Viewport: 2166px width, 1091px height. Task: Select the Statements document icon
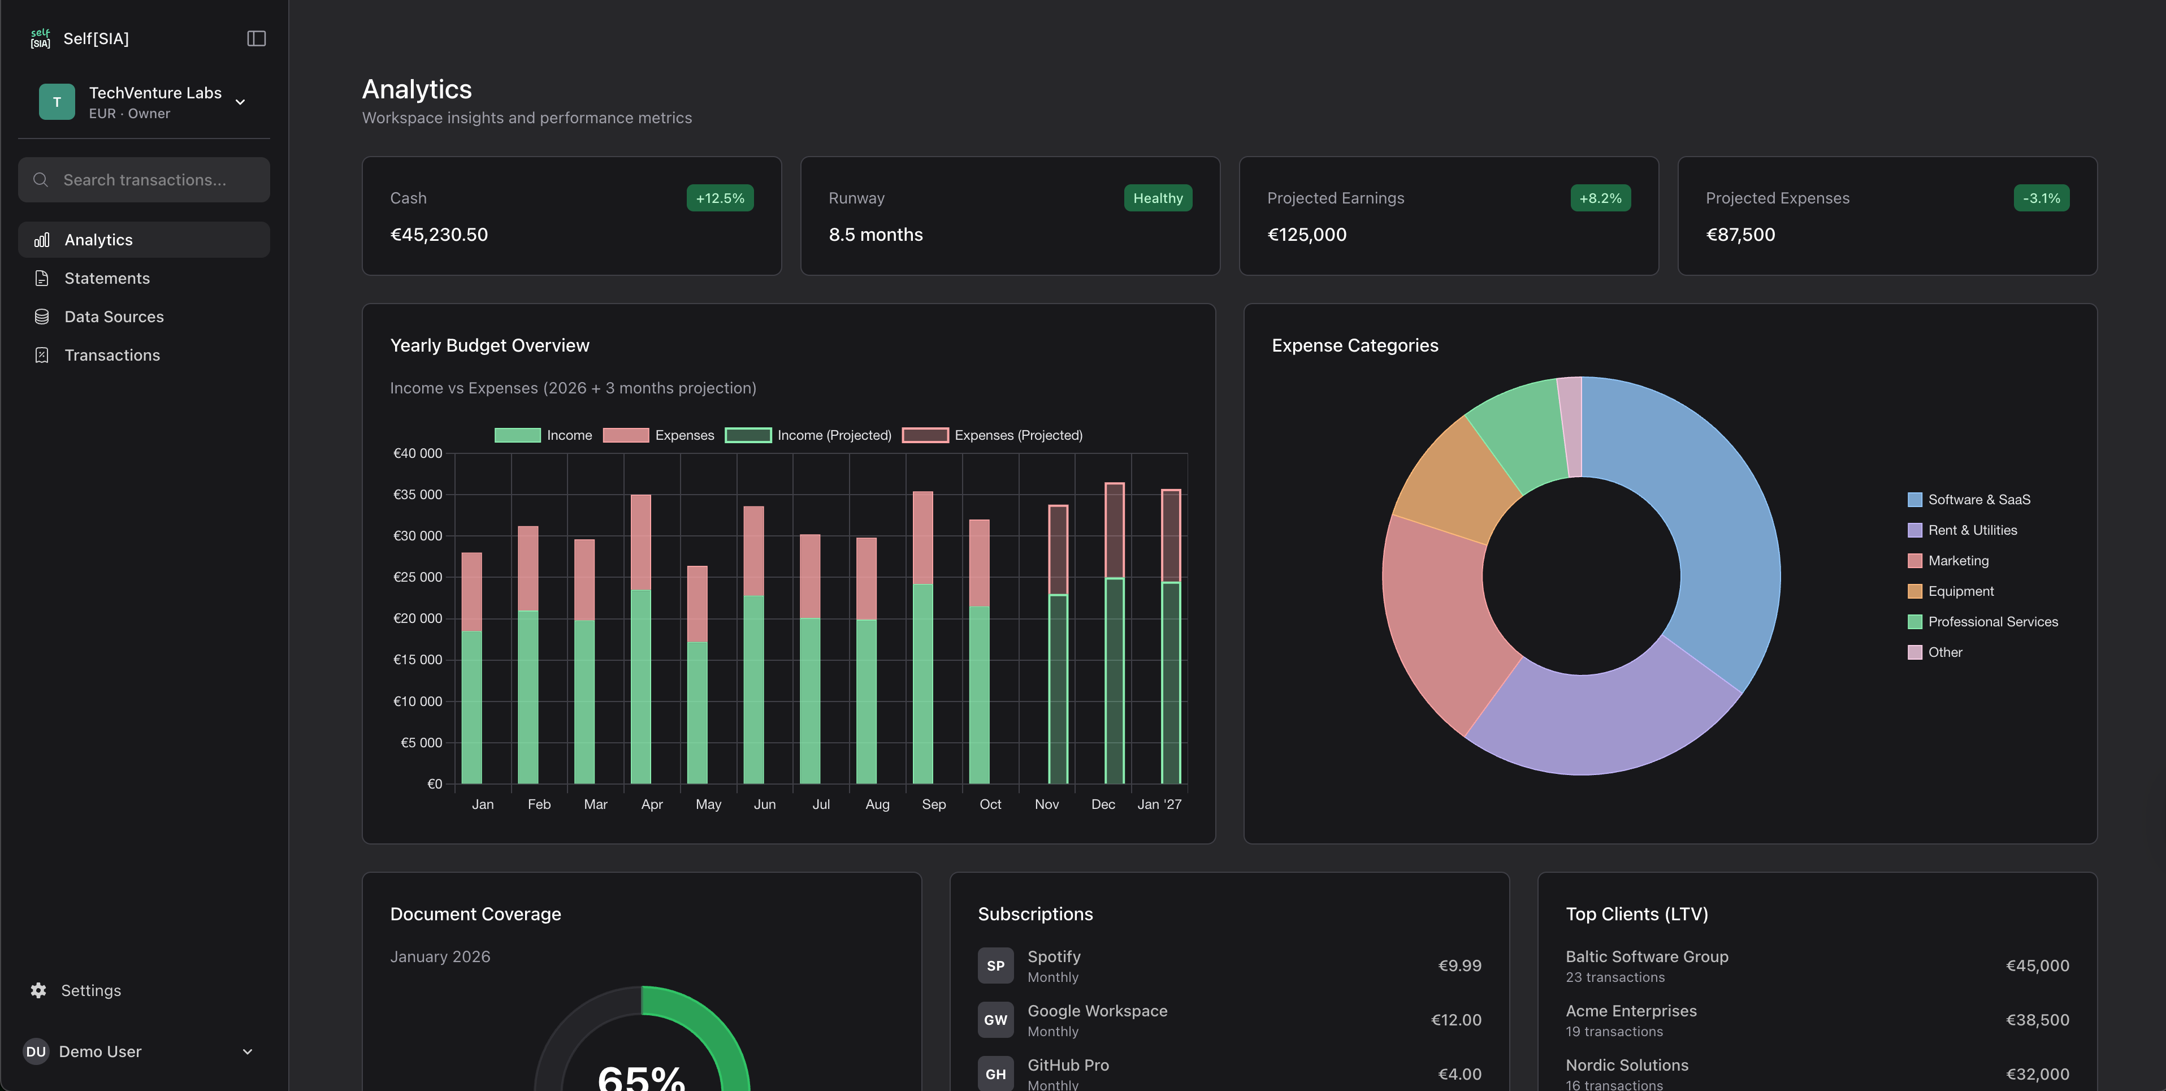[42, 278]
